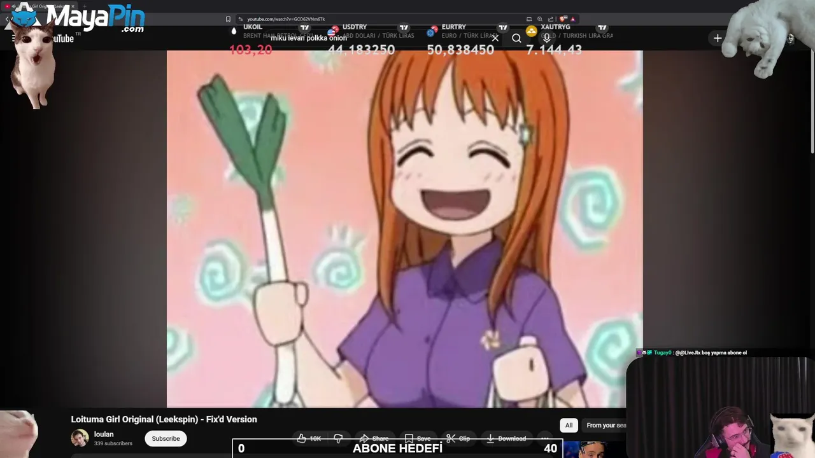Open the loulan channel name link

[x=104, y=434]
